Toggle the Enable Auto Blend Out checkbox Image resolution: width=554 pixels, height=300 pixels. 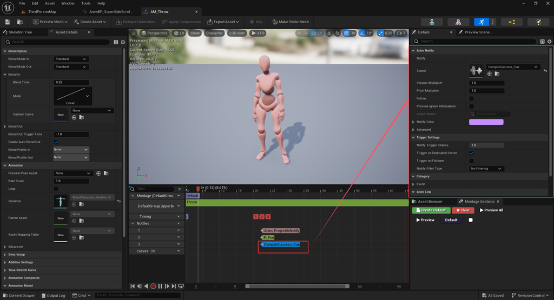(56, 142)
